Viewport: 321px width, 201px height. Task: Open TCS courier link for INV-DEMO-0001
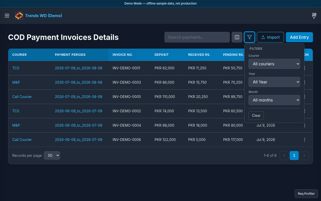pyautogui.click(x=16, y=68)
